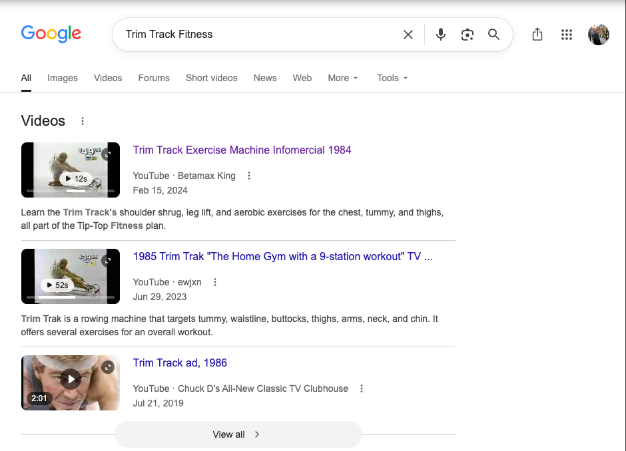Open Videos section three-dot options
This screenshot has height=451, width=626.
pos(83,121)
